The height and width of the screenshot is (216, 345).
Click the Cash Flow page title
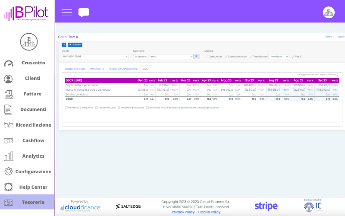click(66, 37)
